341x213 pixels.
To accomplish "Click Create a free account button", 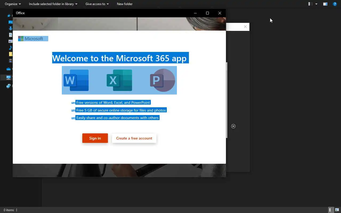I will [134, 138].
